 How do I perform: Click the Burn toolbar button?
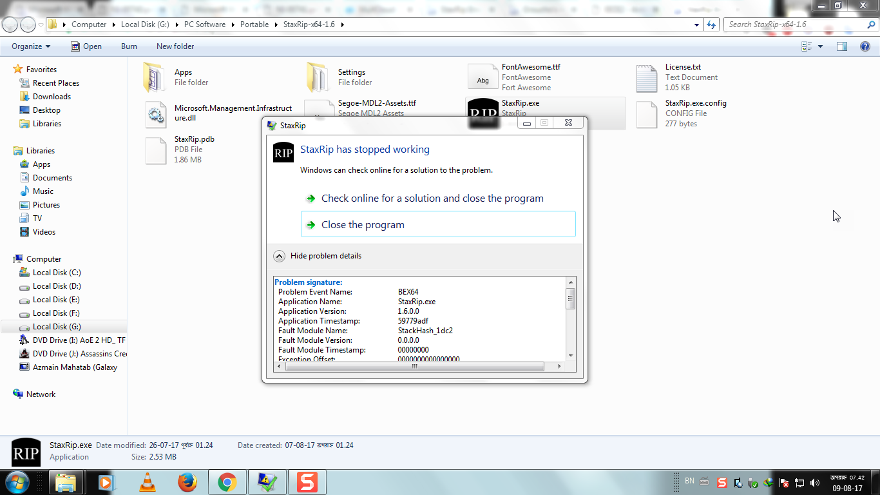[129, 46]
